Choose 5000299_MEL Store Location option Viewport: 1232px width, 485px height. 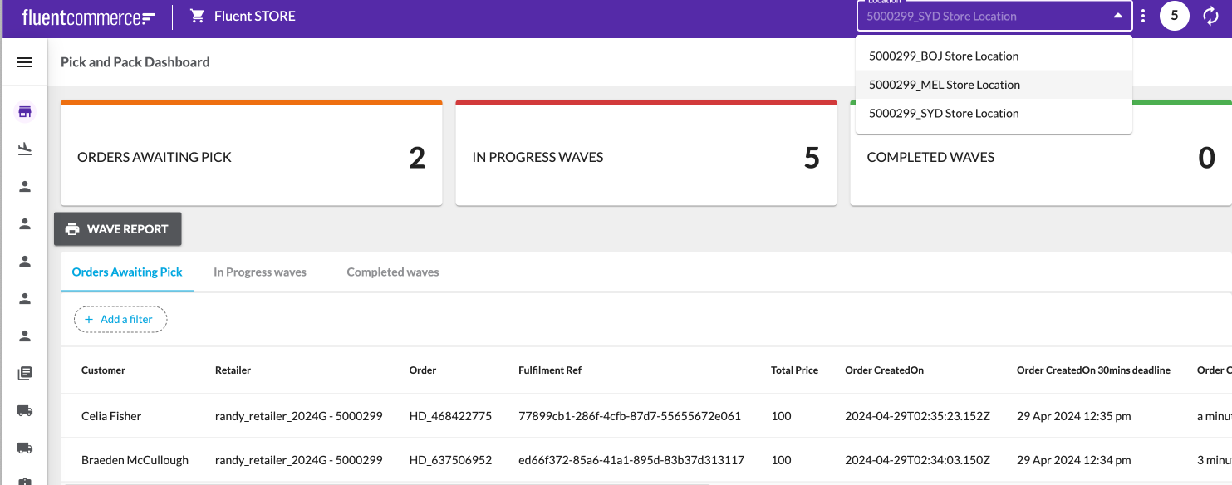(945, 85)
